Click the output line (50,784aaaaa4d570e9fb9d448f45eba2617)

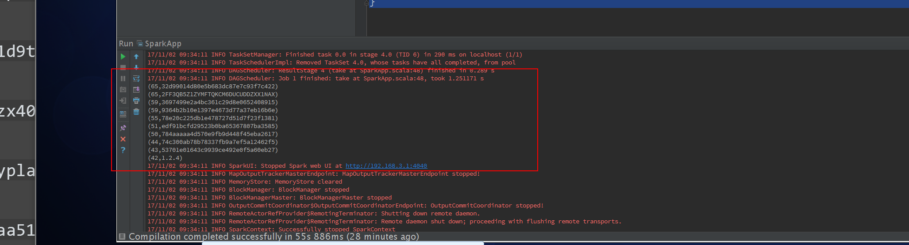213,134
